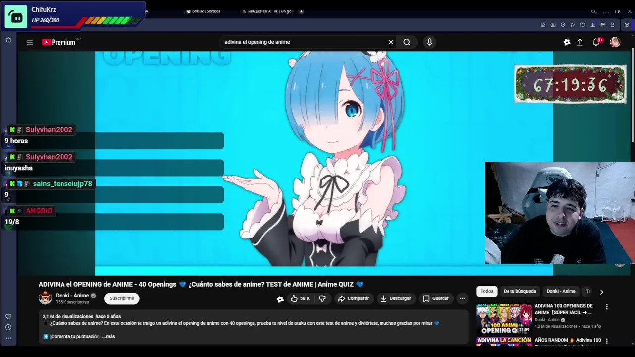Screen dimensions: 635x357
Task: Click the browser camera screenshot icon
Action: (553, 25)
